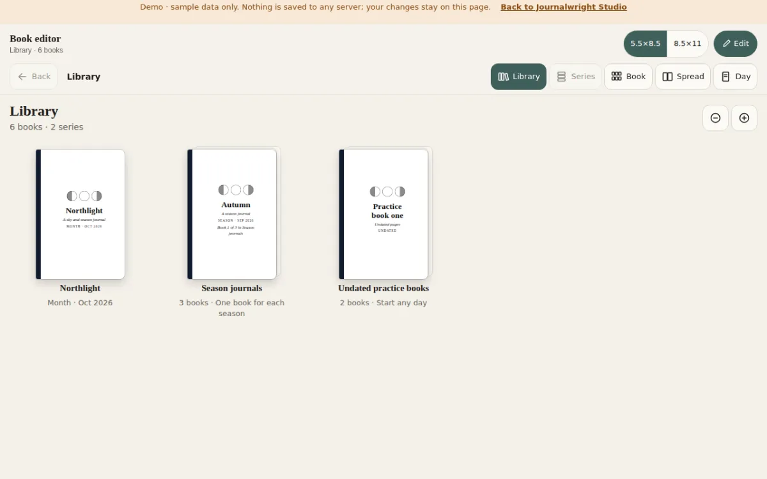Open the Northlight book cover

[x=81, y=215]
